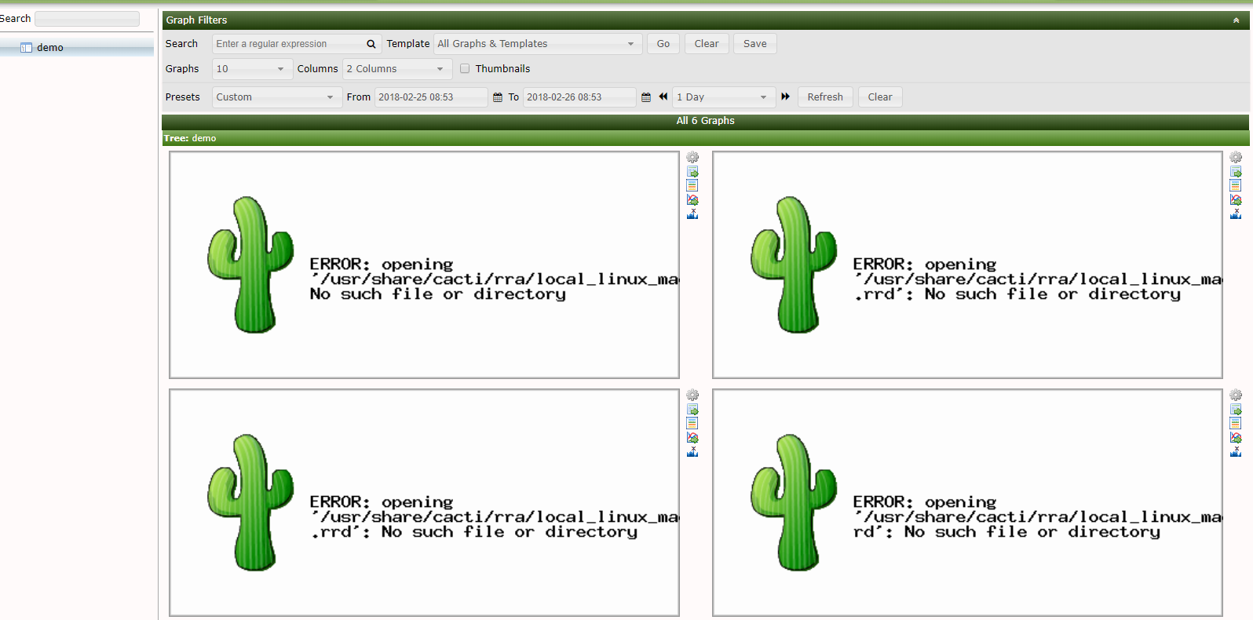1253x620 pixels.
Task: Enable the Thumbnails checkbox
Action: click(465, 68)
